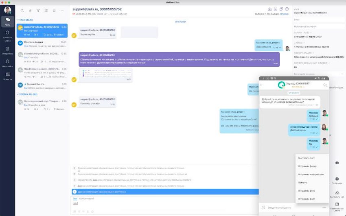346x216 pixels.
Task: Open the three-dots menu above chat list
Action: [62, 10]
